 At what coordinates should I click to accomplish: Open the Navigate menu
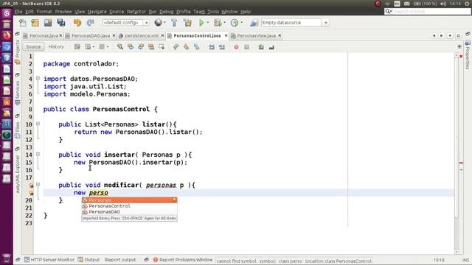(x=97, y=12)
